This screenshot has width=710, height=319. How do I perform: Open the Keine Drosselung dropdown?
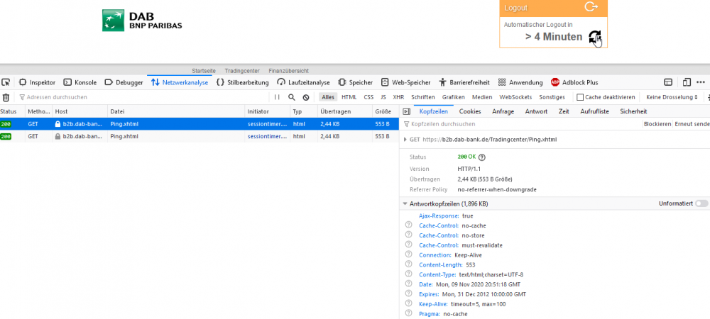[671, 97]
